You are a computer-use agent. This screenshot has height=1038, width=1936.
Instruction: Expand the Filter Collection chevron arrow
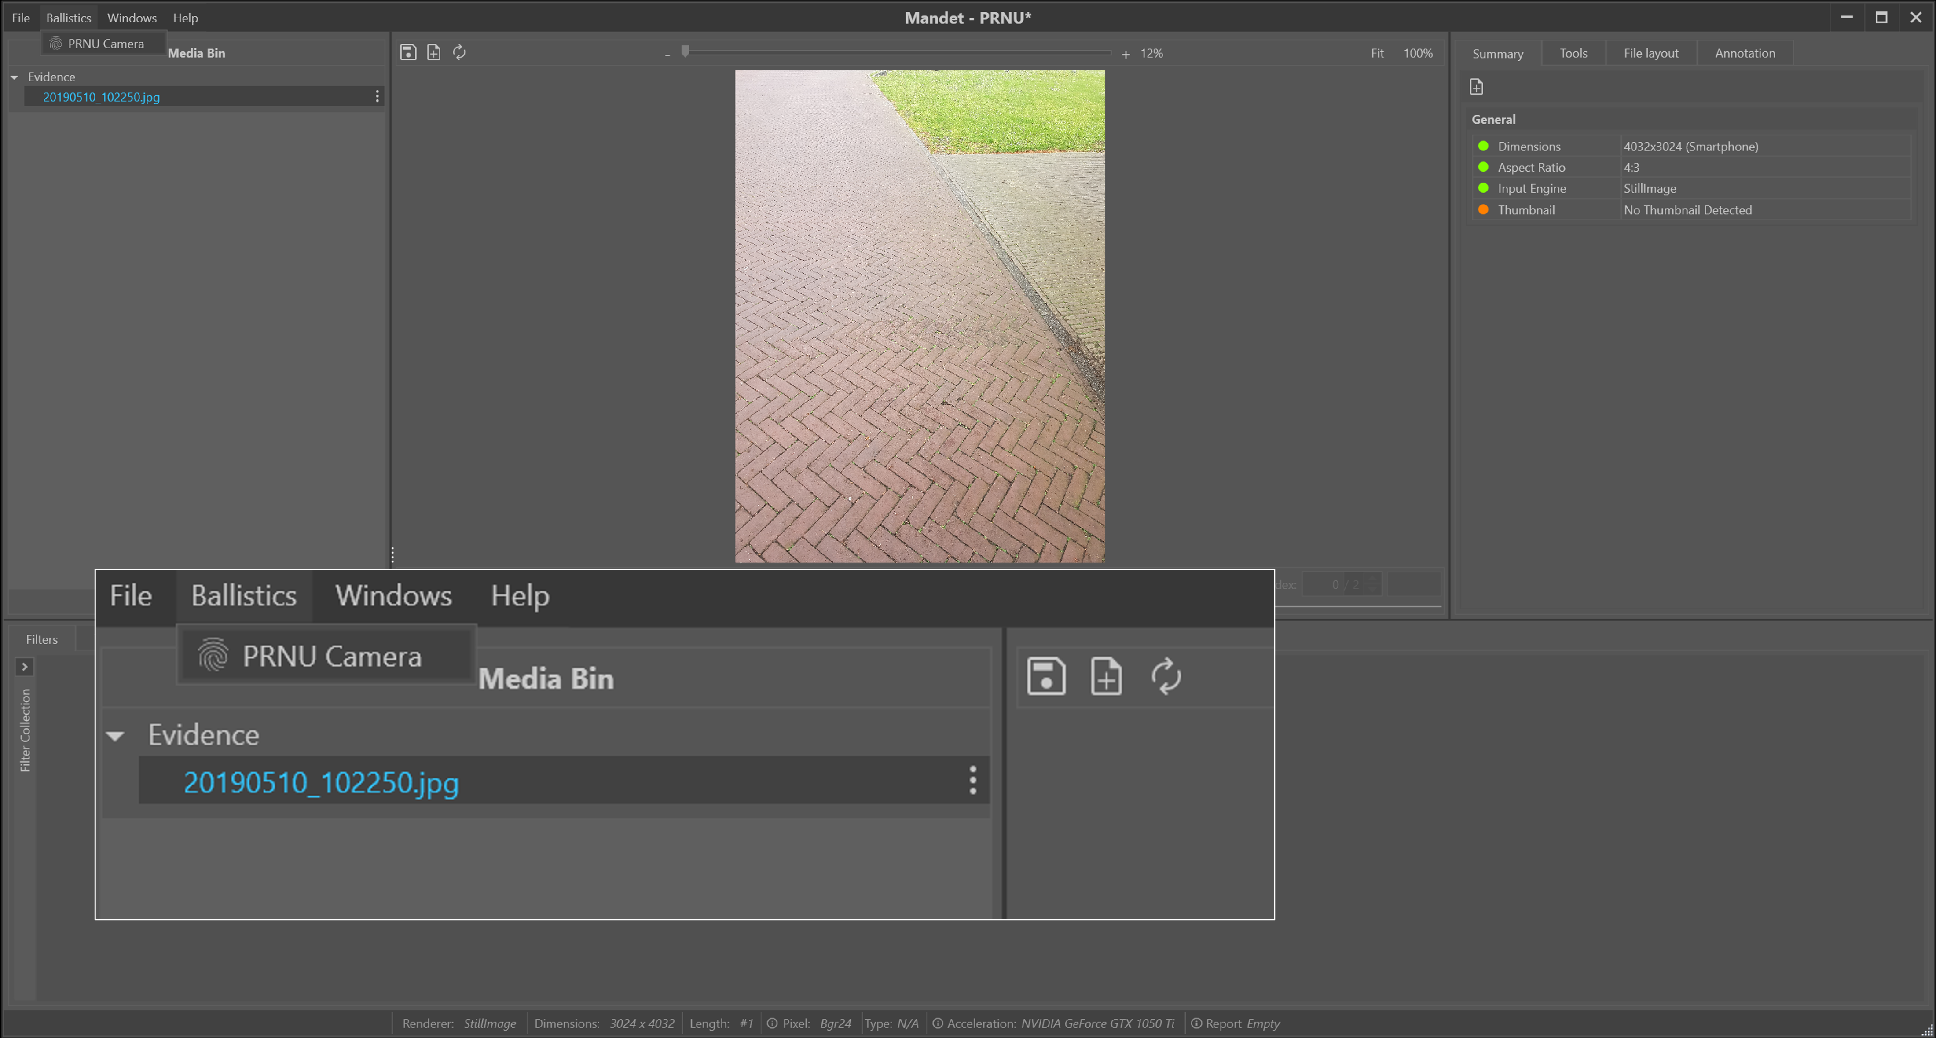click(x=24, y=667)
